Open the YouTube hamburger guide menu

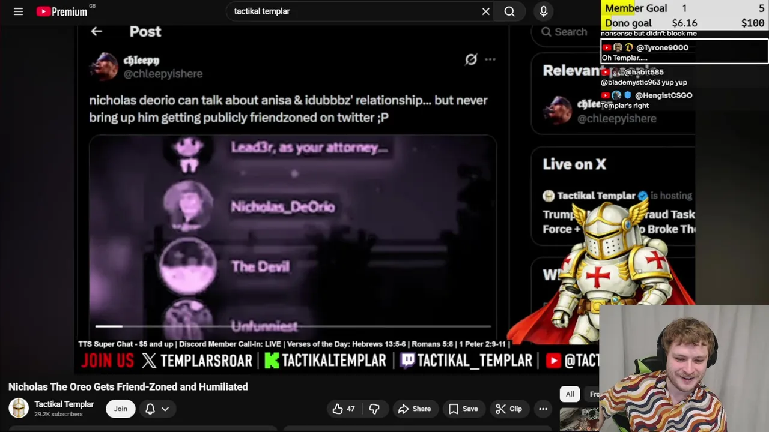click(x=18, y=11)
